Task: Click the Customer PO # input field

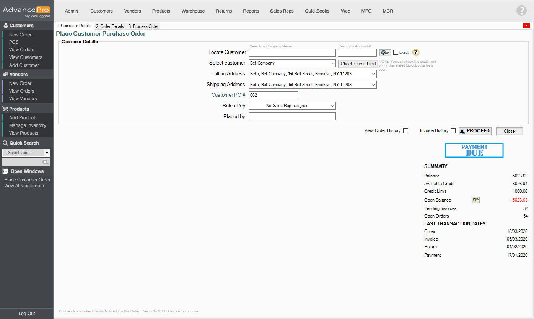Action: tap(273, 95)
